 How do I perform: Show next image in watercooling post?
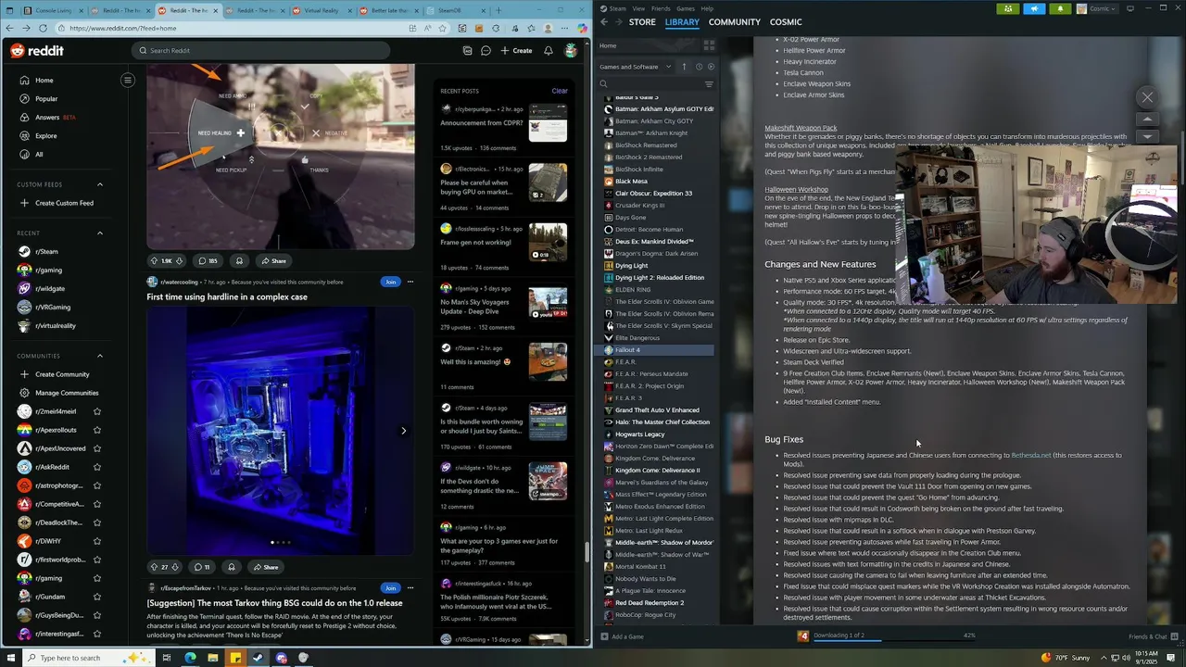click(403, 431)
